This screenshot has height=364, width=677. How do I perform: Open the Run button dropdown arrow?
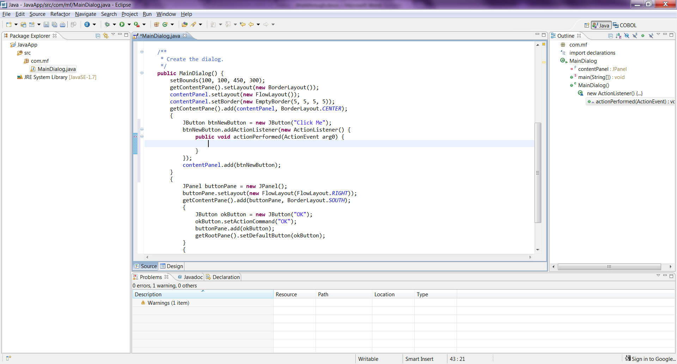pyautogui.click(x=129, y=25)
